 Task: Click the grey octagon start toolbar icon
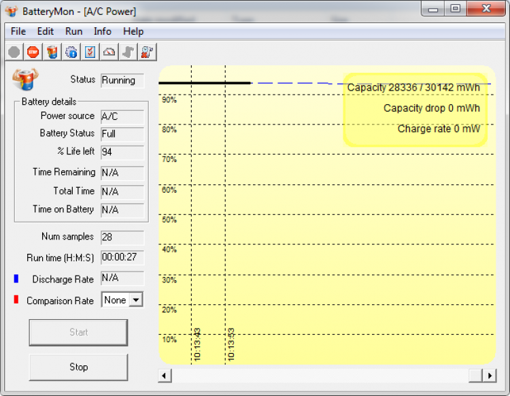coord(14,52)
